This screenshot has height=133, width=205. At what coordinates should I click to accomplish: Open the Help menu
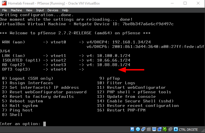[x=65, y=10]
